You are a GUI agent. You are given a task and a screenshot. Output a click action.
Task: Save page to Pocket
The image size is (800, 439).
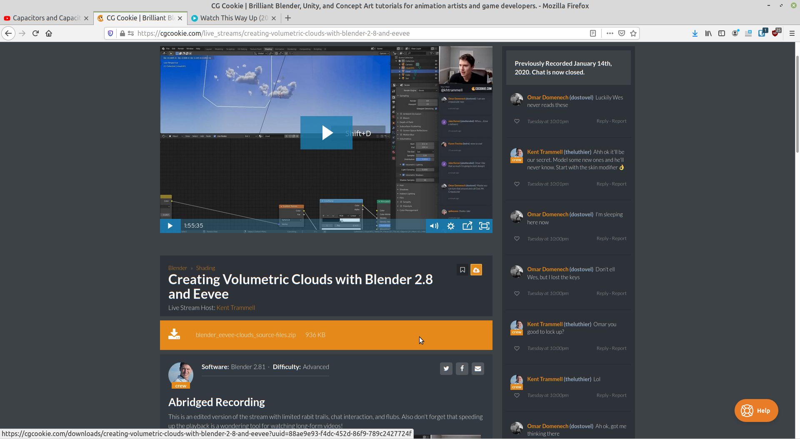(x=622, y=33)
